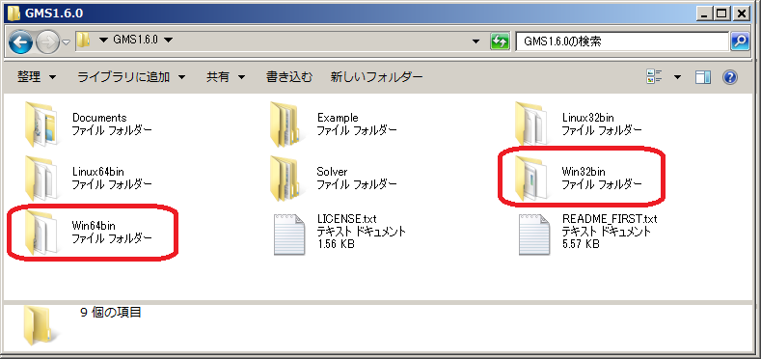Click the green refresh button
The height and width of the screenshot is (359, 761).
coord(499,41)
